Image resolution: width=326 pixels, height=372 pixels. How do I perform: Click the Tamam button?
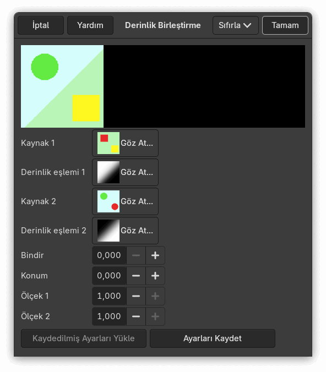coord(285,25)
